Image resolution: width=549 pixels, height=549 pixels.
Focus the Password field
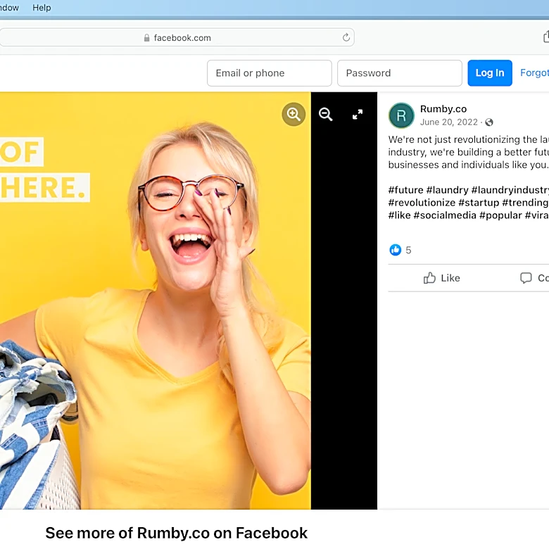400,72
